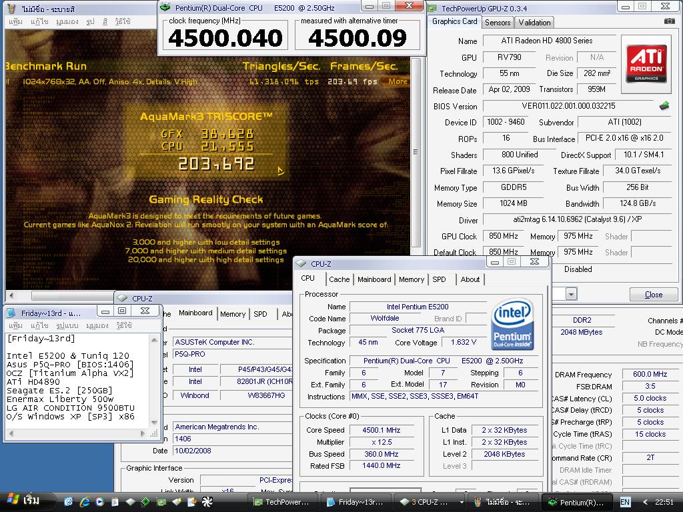Expand the 3 CPU-Z taskbar group arrow
This screenshot has height=512, width=683.
click(462, 502)
